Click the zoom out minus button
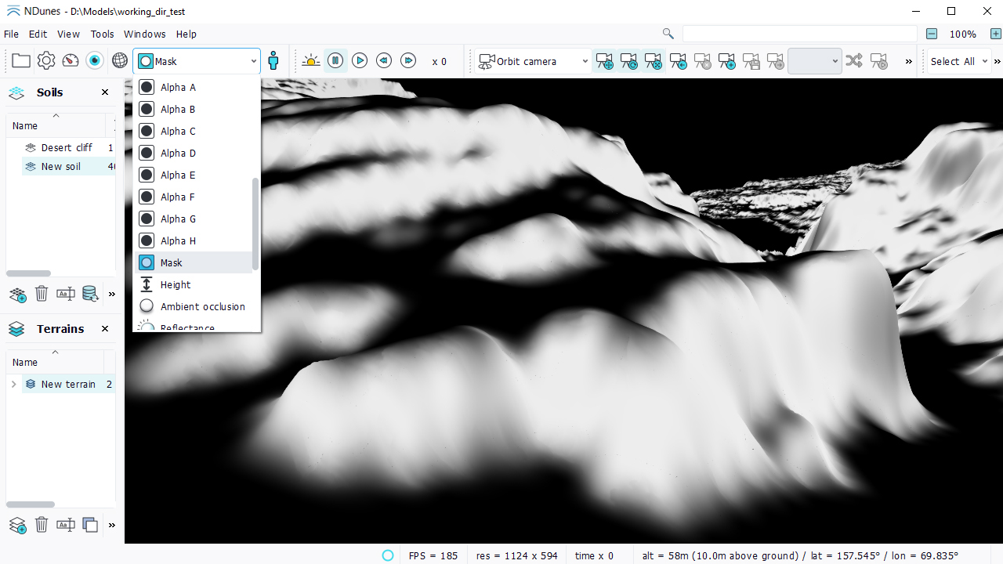1003x564 pixels. click(x=932, y=34)
